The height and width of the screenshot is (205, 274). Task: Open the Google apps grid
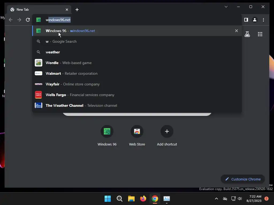click(260, 34)
